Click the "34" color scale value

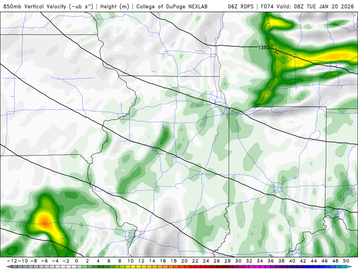260,261
